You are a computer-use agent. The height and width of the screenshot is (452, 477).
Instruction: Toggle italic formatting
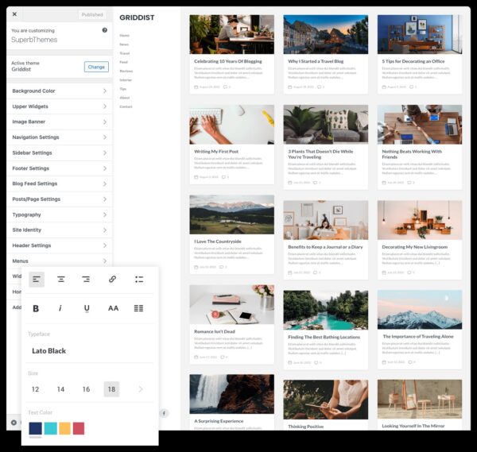pyautogui.click(x=60, y=308)
